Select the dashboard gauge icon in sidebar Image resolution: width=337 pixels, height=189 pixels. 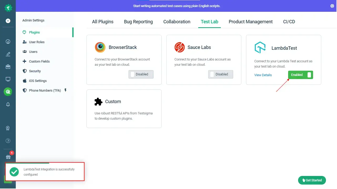pos(8,41)
